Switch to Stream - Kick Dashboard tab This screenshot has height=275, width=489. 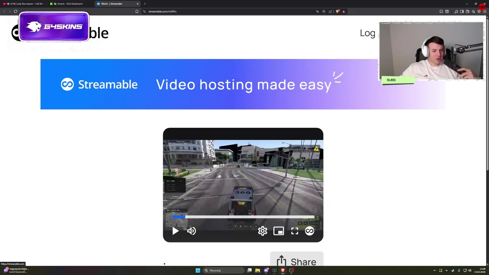point(70,4)
